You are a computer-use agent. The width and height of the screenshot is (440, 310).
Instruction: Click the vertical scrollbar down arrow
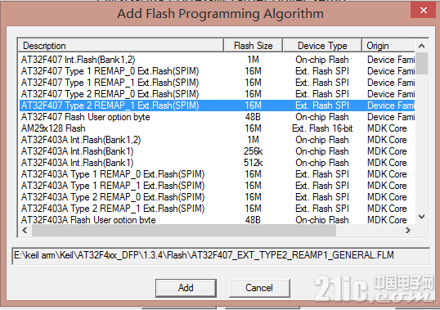[421, 217]
